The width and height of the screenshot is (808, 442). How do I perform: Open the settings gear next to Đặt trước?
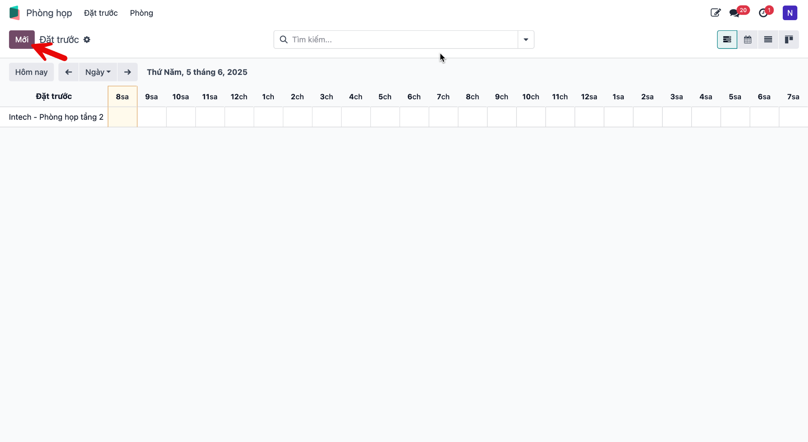[87, 39]
